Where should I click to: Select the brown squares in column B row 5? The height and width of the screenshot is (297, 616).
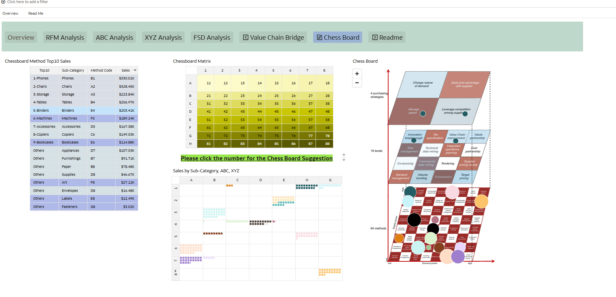point(213,234)
